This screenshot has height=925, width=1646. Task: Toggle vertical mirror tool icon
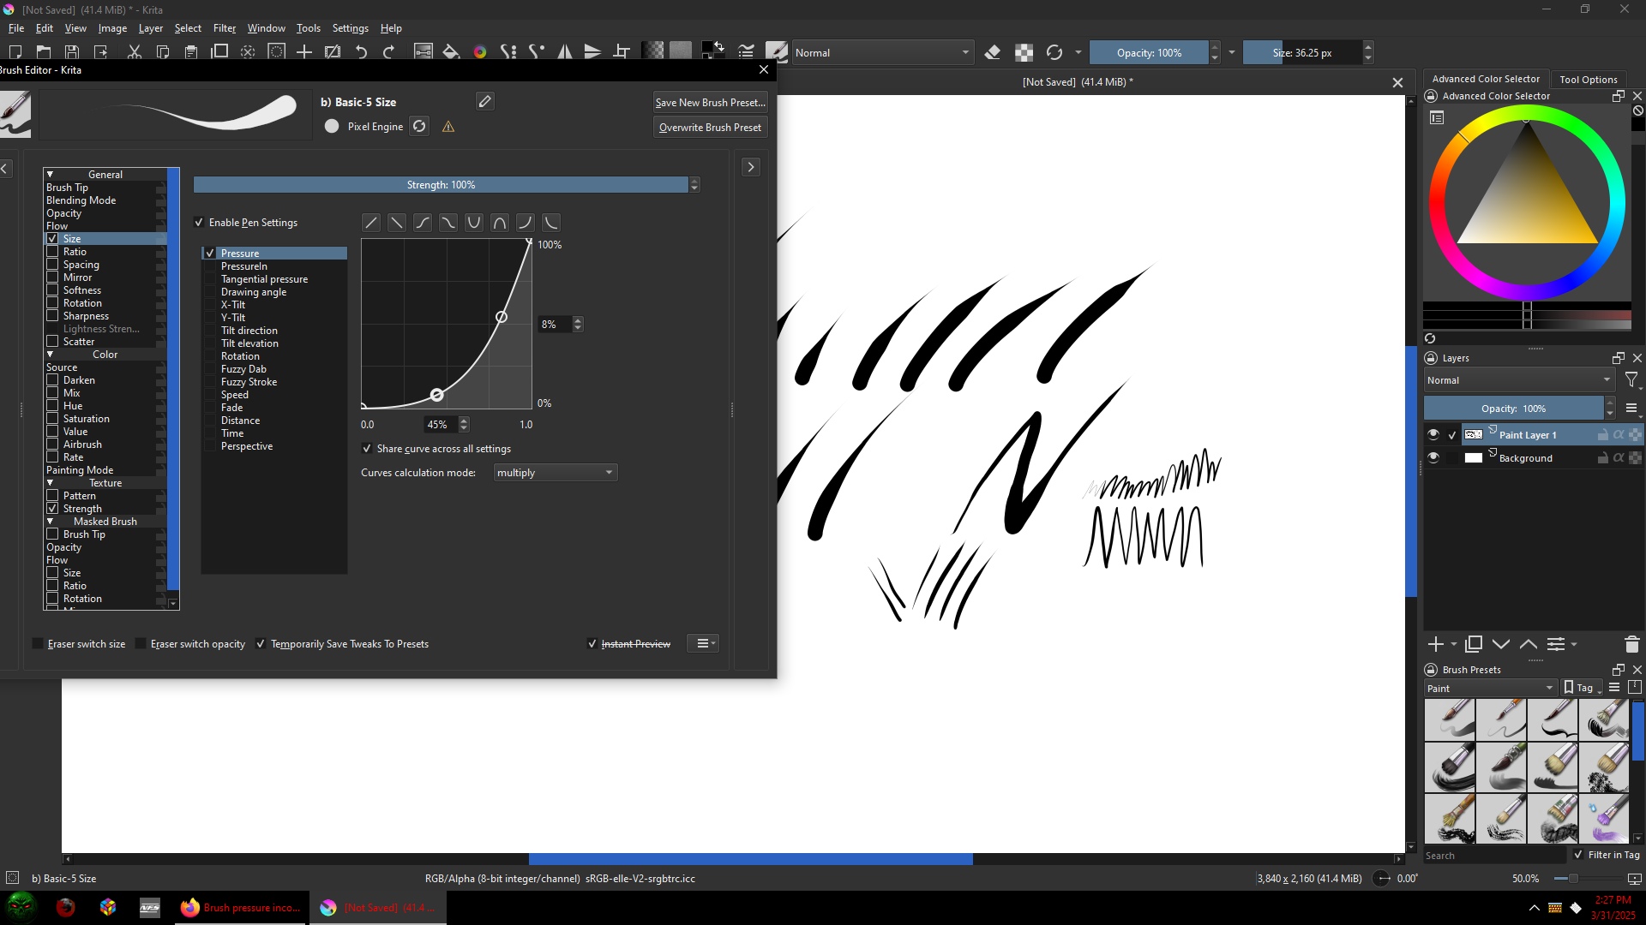point(592,52)
